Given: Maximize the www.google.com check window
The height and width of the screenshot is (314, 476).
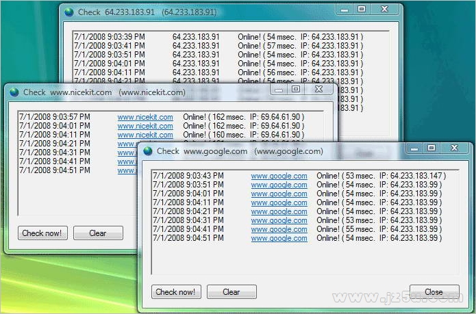Looking at the screenshot, I should click(x=431, y=148).
